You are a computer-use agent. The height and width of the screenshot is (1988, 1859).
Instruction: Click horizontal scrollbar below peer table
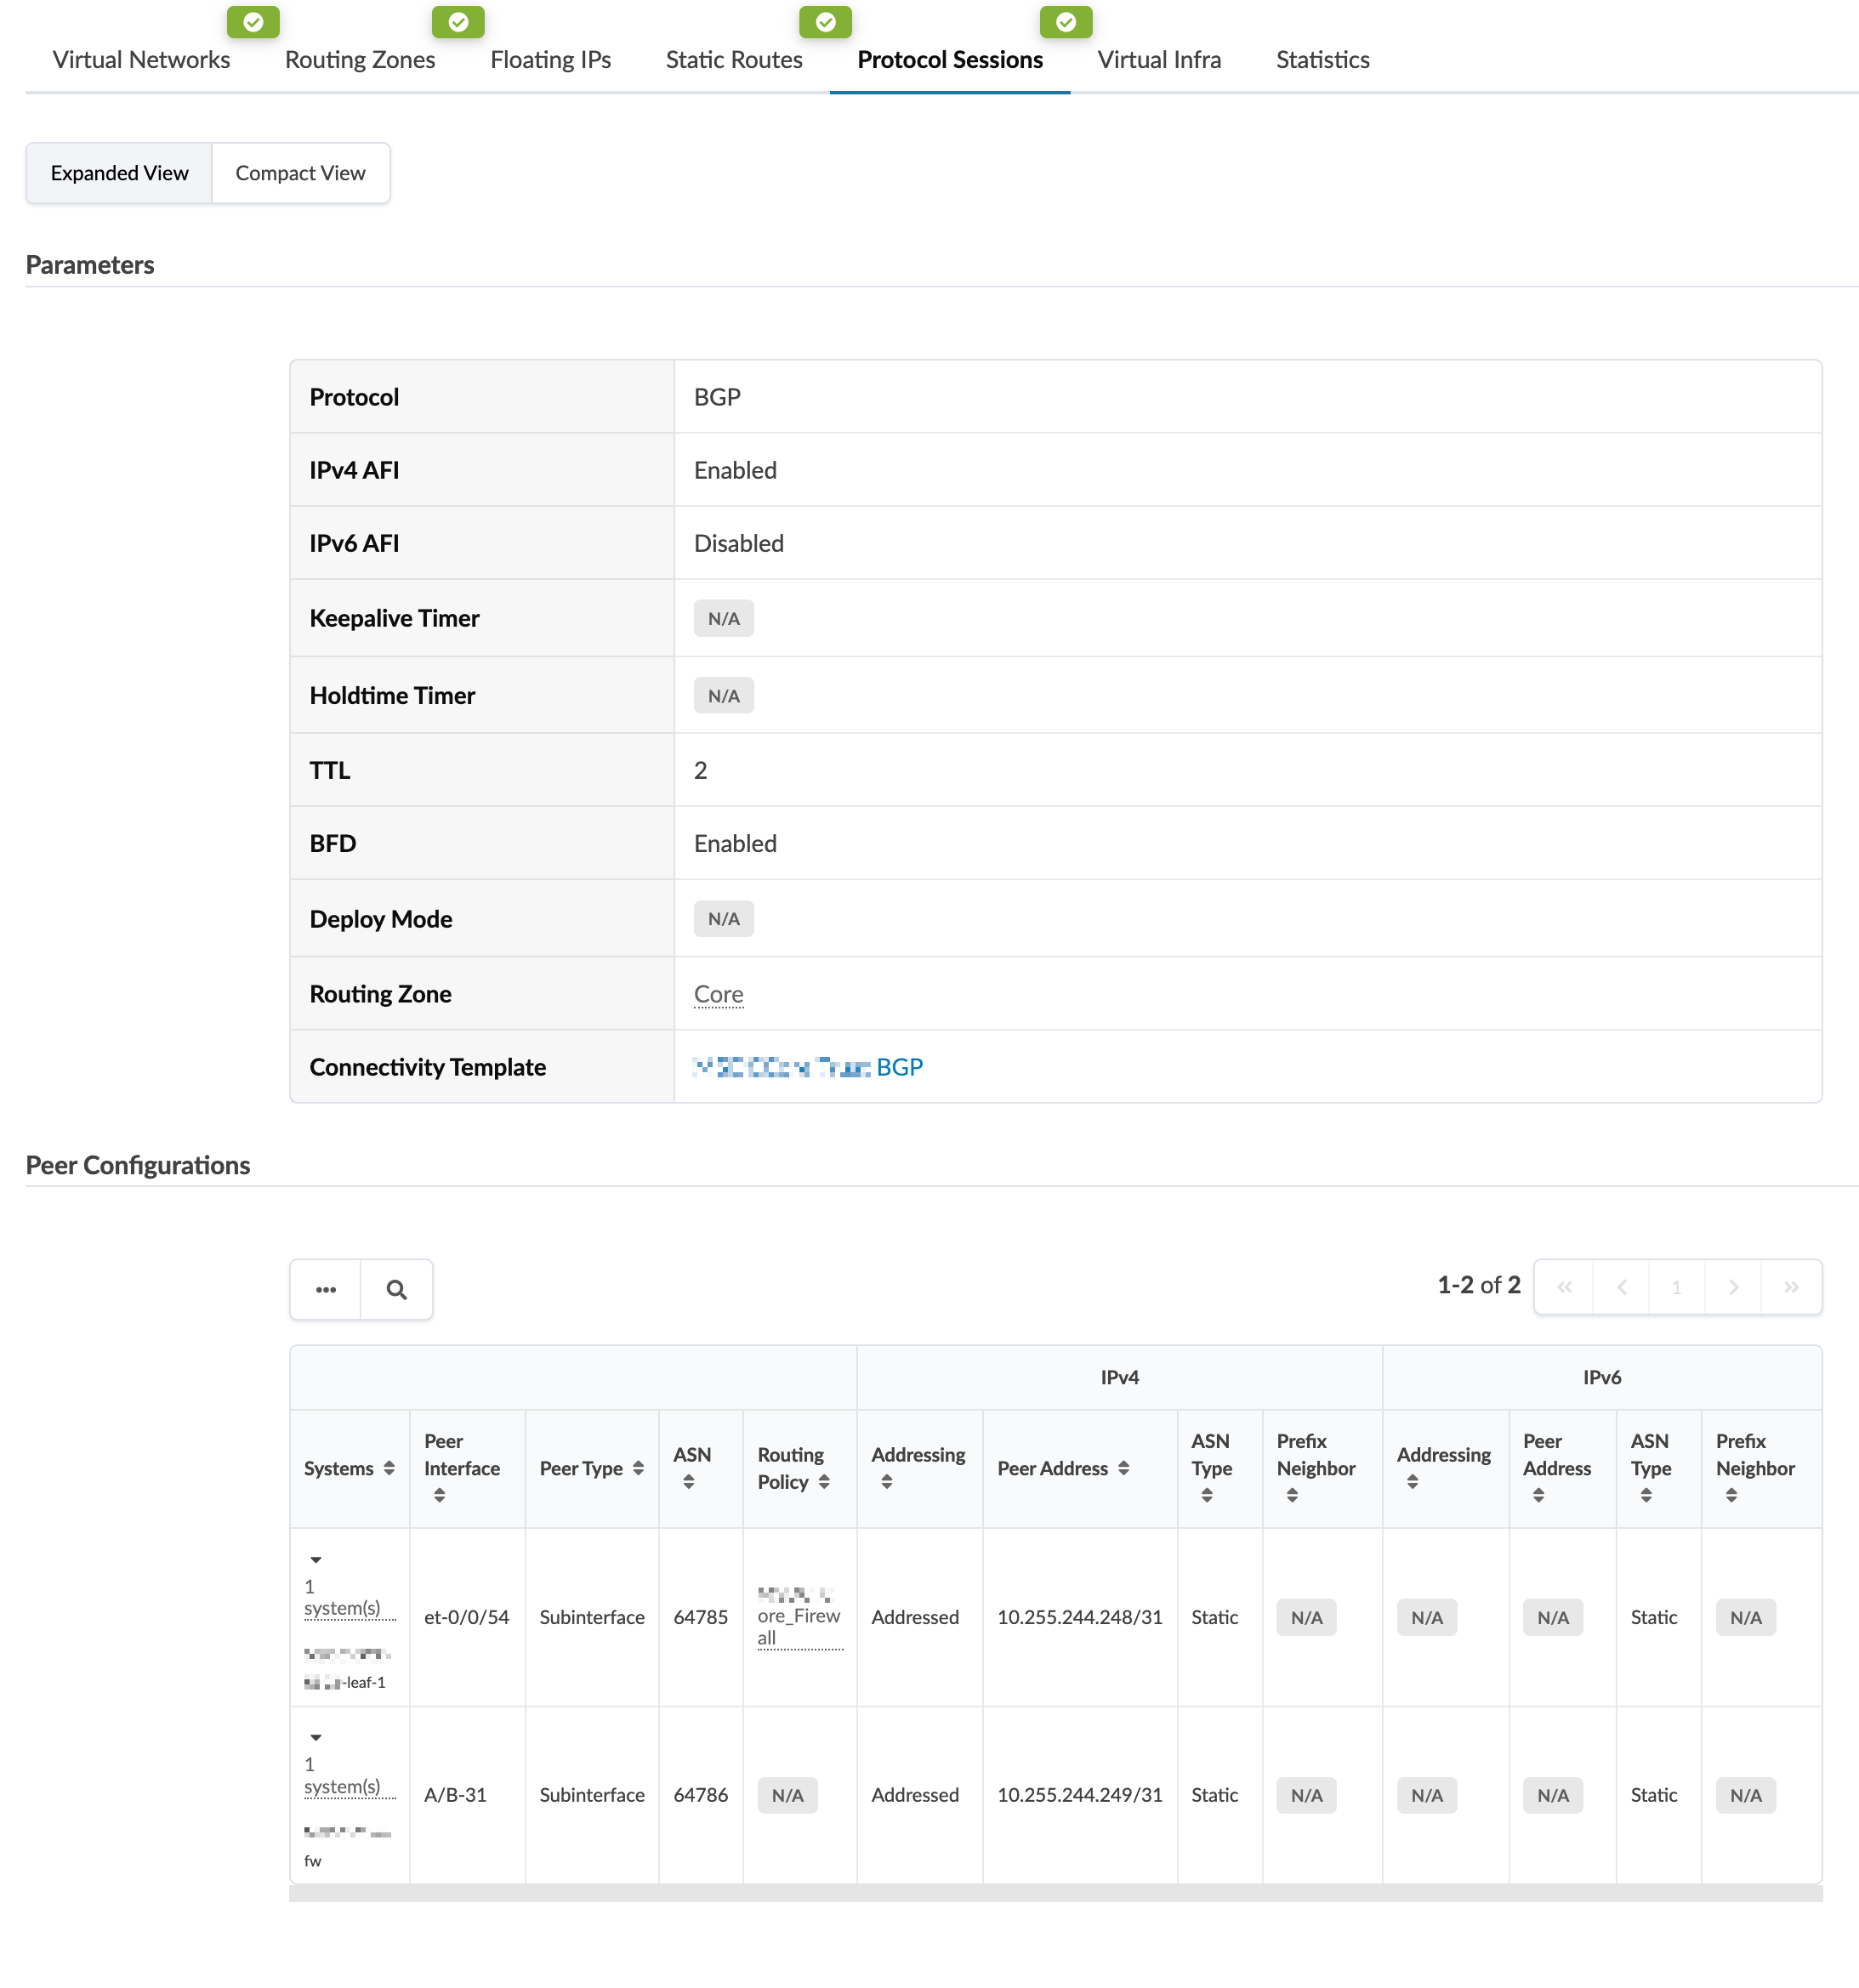click(1055, 1894)
